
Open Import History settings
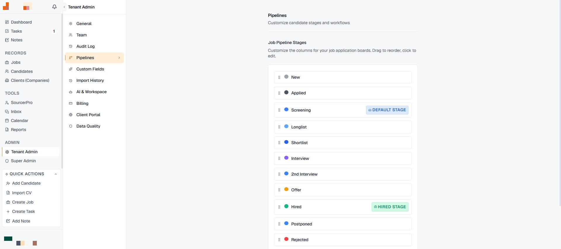(94, 80)
